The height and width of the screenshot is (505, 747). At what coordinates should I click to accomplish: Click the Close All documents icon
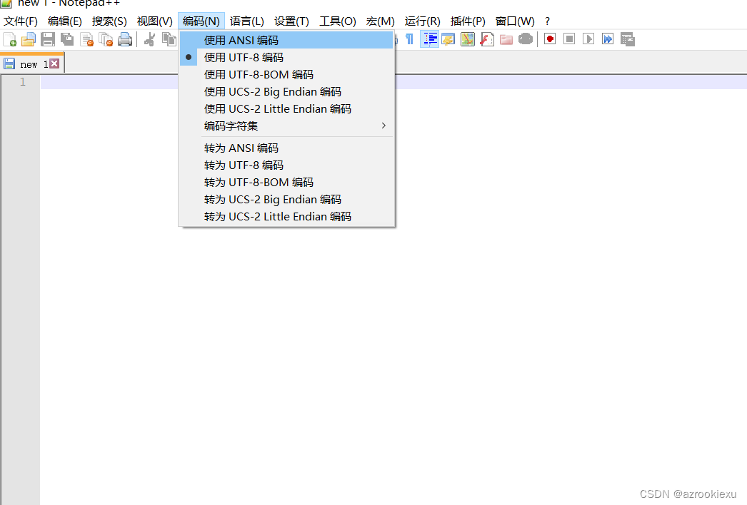106,39
